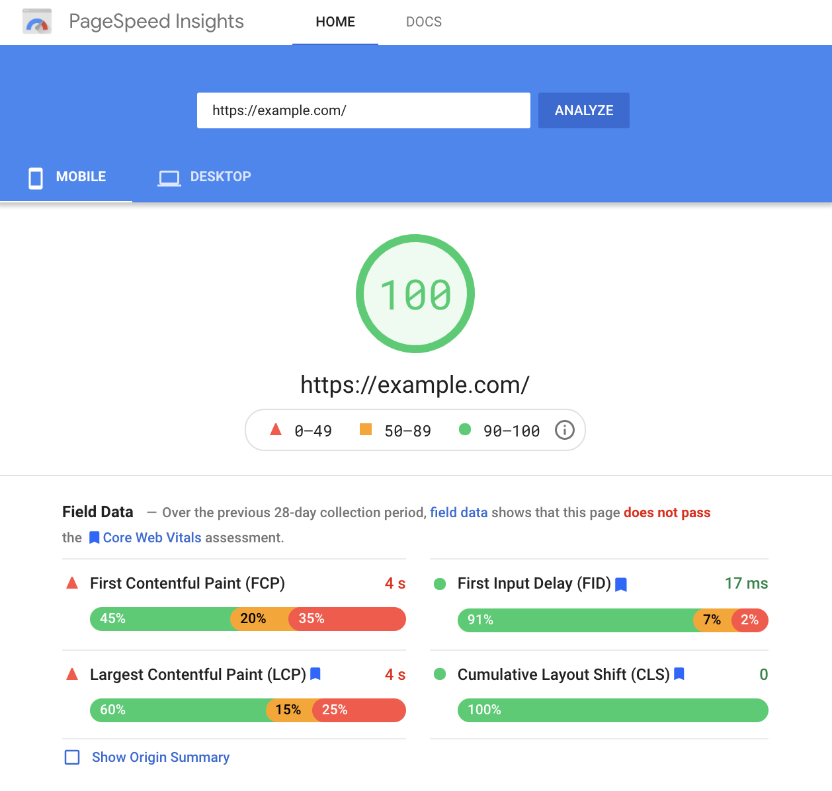Viewport: 832px width, 791px height.
Task: Click the 100 performance score gauge
Action: (415, 294)
